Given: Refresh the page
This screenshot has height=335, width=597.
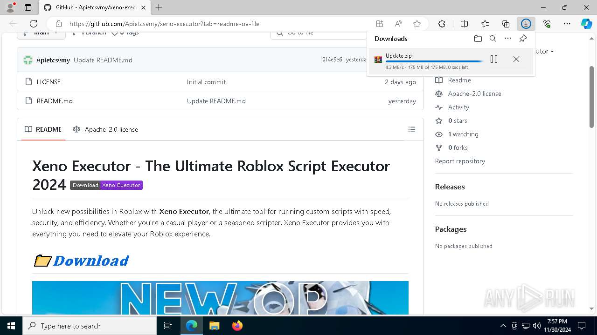Looking at the screenshot, I should pyautogui.click(x=34, y=24).
